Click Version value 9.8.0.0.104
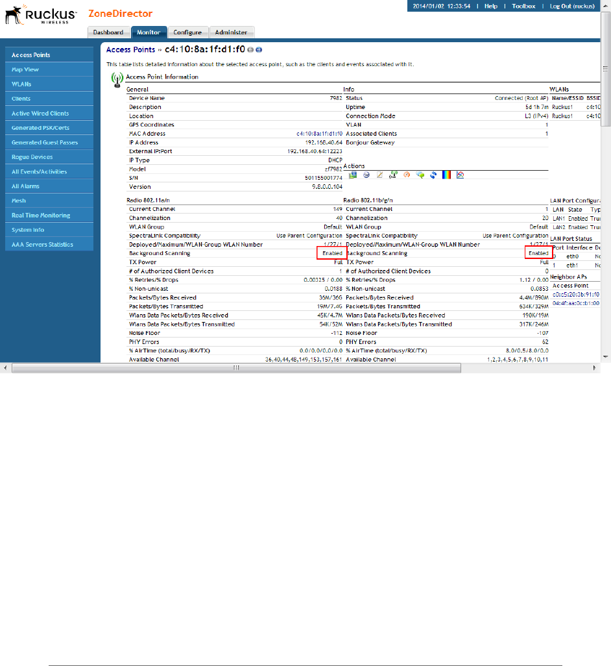611x666 pixels. (x=327, y=187)
